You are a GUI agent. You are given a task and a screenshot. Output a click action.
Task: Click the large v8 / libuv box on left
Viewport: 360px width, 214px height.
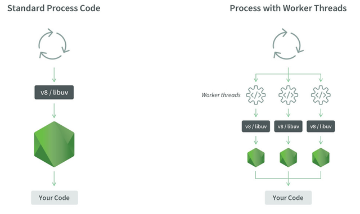54,93
